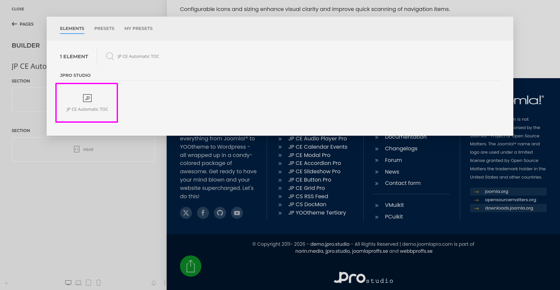Select the JP CE Automatic TOC element

pyautogui.click(x=87, y=103)
